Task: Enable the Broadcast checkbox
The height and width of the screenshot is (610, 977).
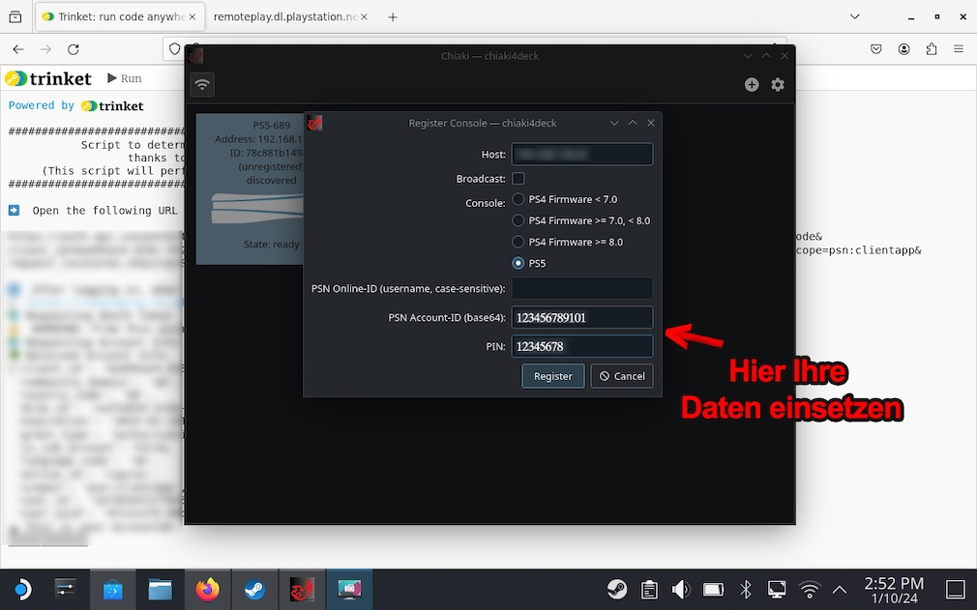Action: point(518,178)
